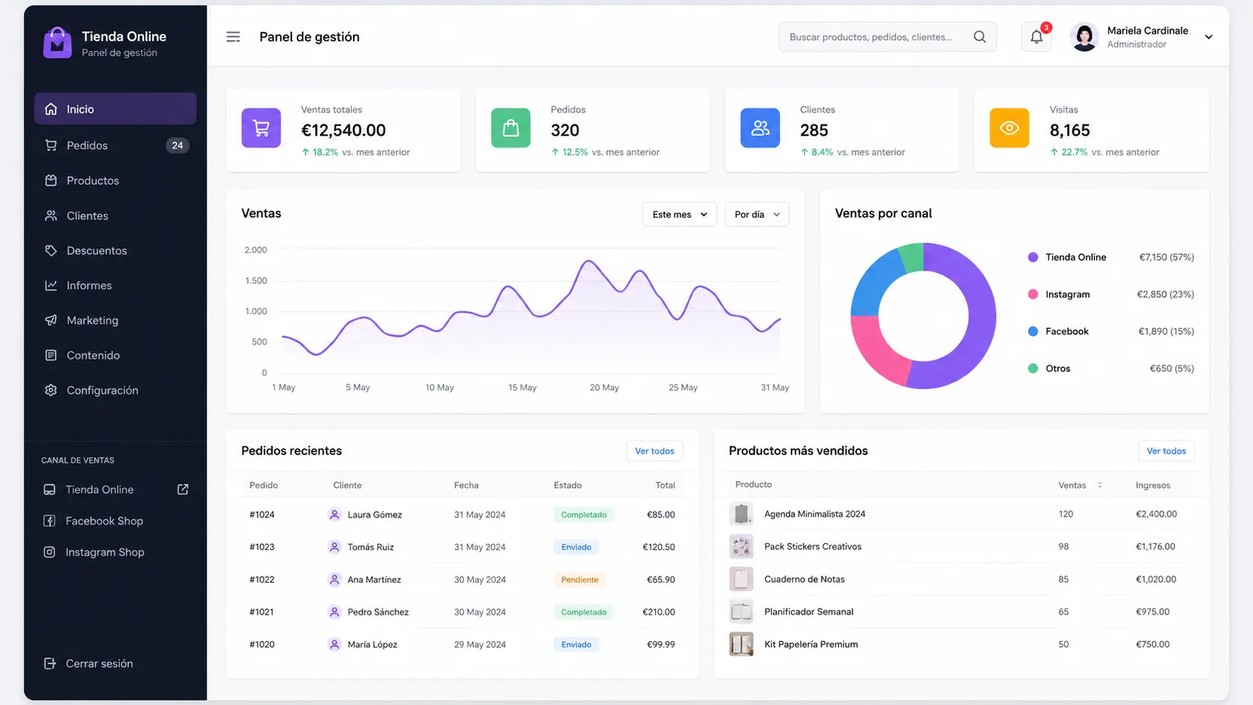The image size is (1253, 705).
Task: Go to Productos in the sidebar
Action: (115, 181)
